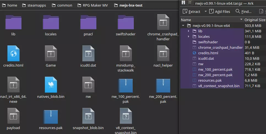Click the 6,8 MiB size cell

[251, 80]
